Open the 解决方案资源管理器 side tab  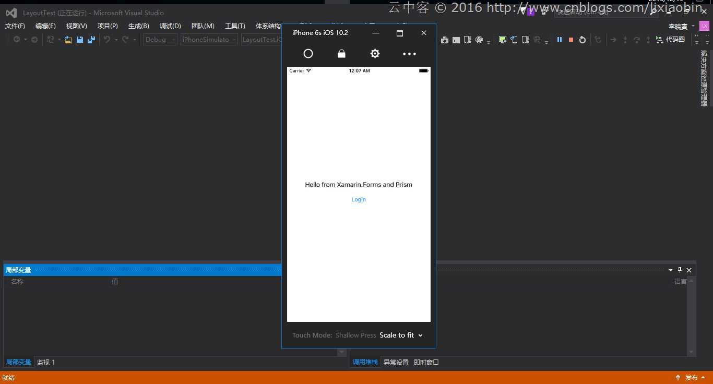(x=704, y=78)
